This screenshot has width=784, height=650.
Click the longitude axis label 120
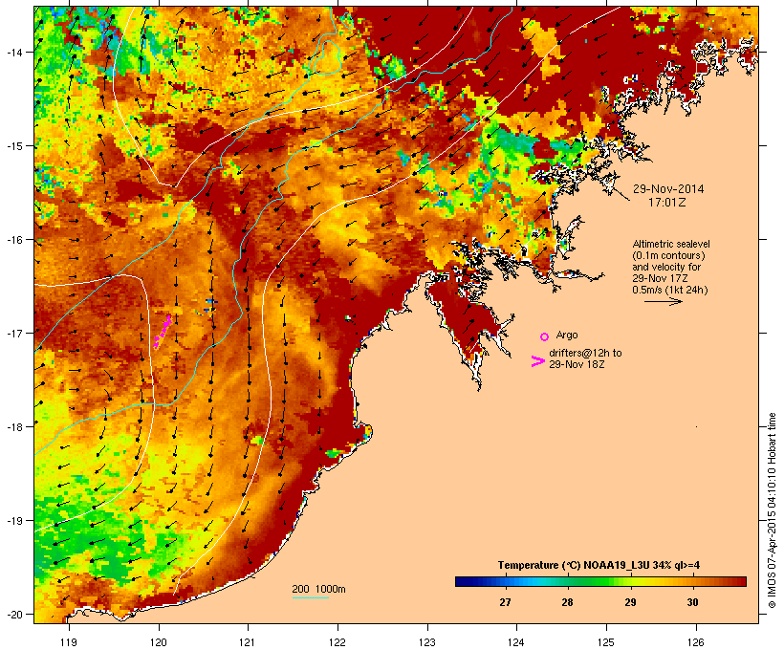coord(158,642)
